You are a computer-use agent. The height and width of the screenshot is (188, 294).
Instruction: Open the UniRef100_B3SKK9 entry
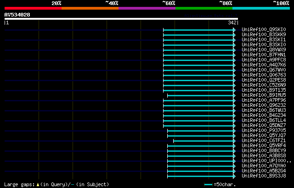pyautogui.click(x=264, y=34)
